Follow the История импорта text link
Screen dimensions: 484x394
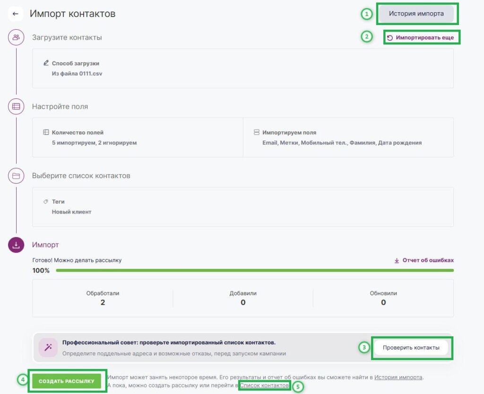pos(398,377)
